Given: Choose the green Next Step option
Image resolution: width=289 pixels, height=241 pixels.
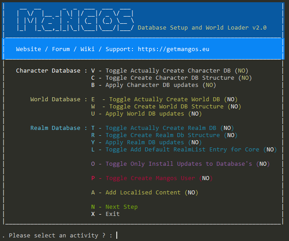Looking at the screenshot, I should [114, 207].
